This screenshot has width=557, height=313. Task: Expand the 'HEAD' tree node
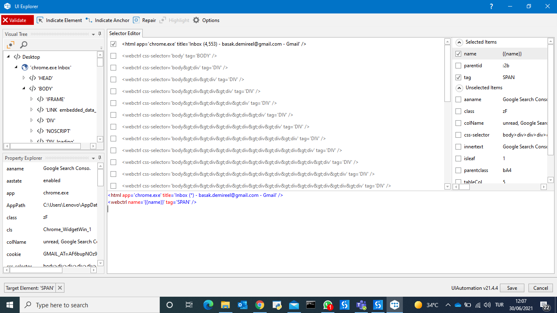(x=24, y=78)
